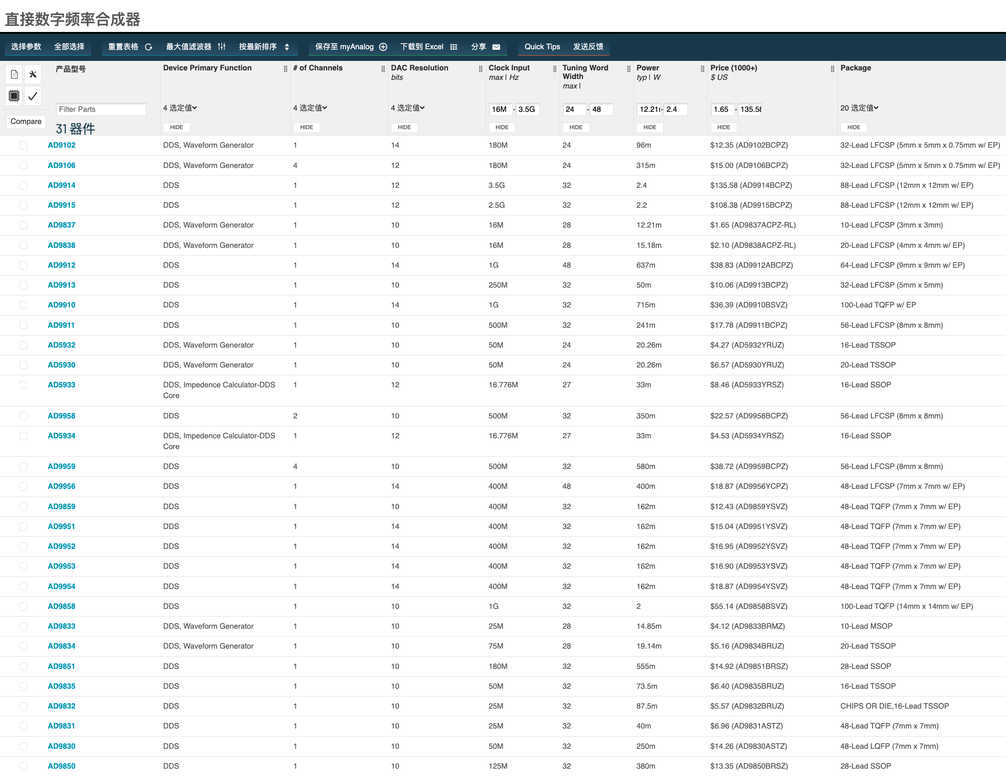
Task: Click 发送反馈 in toolbar
Action: click(588, 47)
